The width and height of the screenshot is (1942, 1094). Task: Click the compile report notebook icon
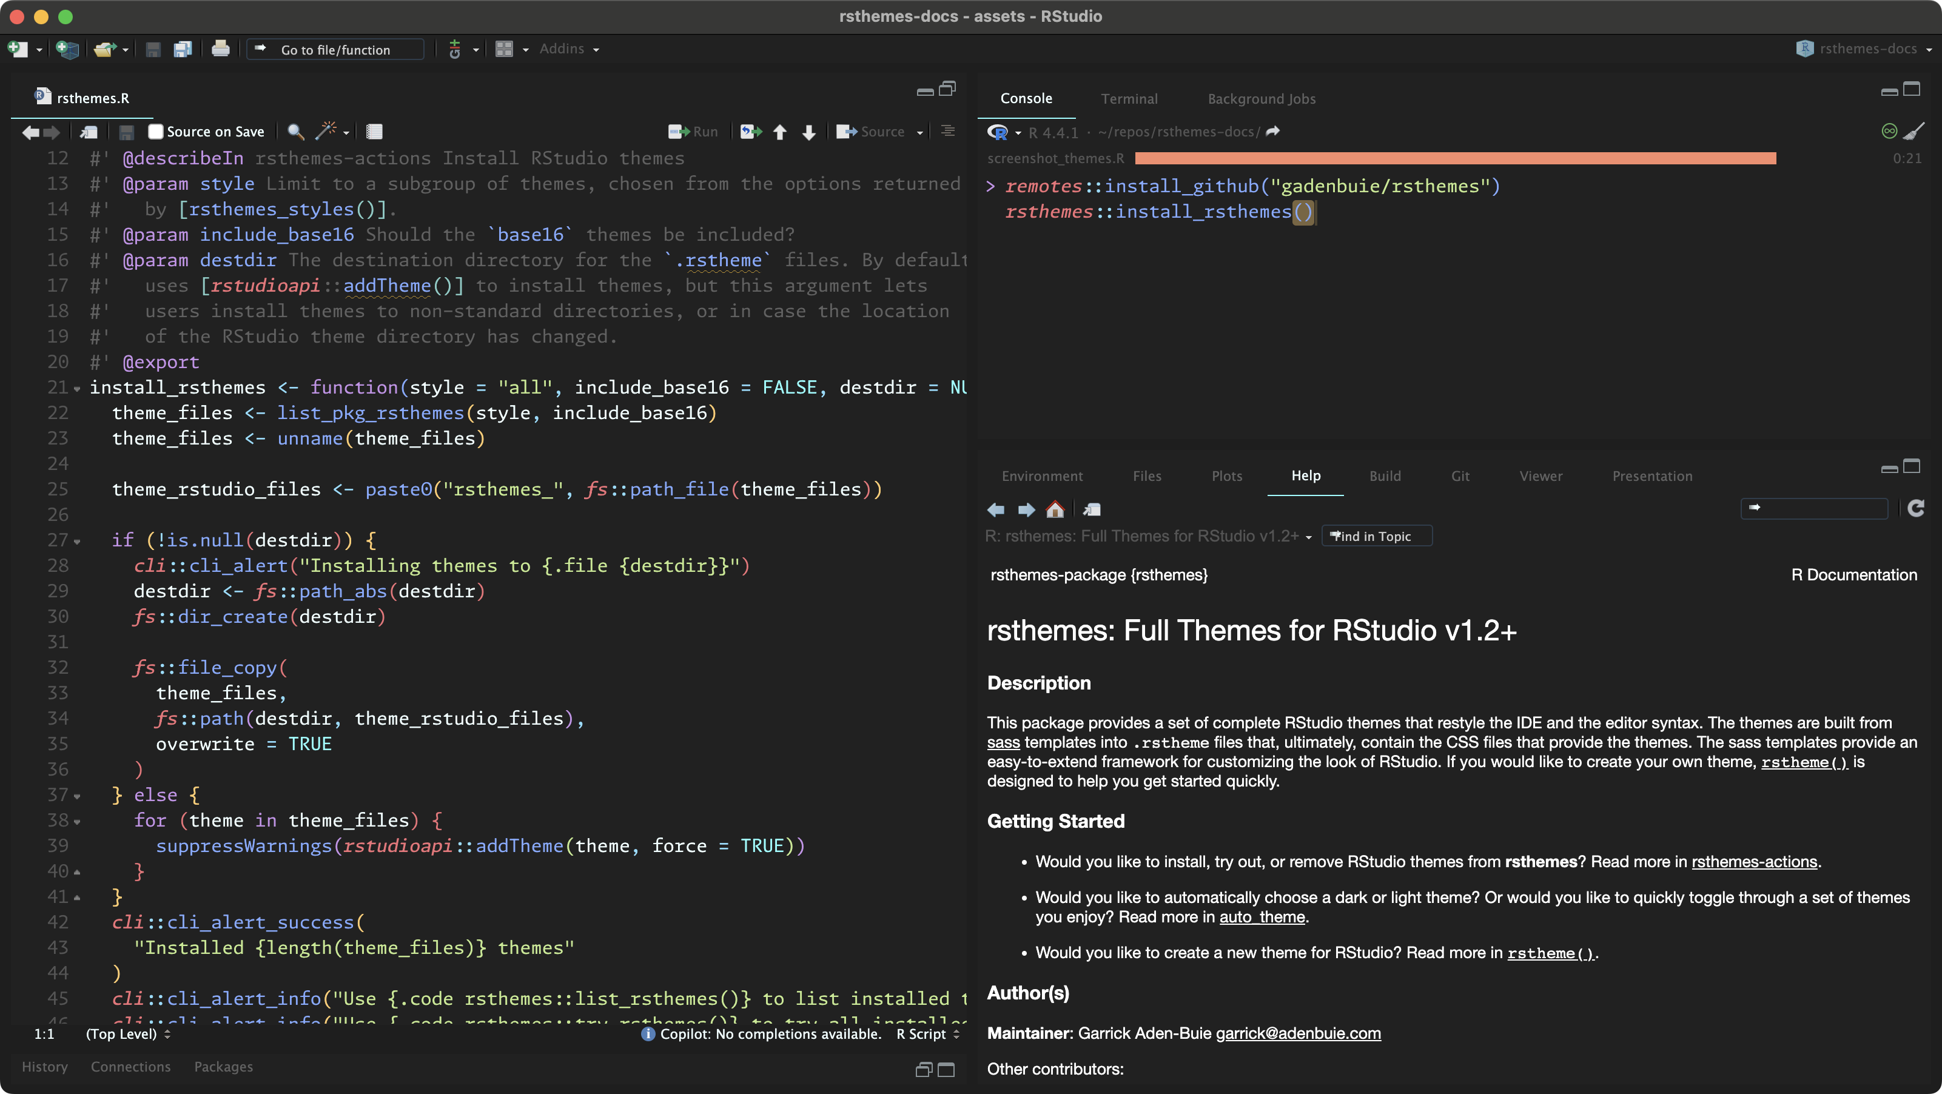click(x=374, y=132)
